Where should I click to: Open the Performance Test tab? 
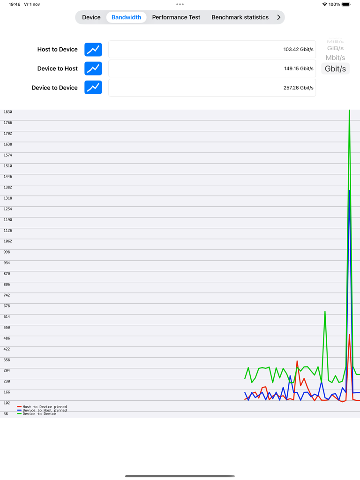coord(176,17)
